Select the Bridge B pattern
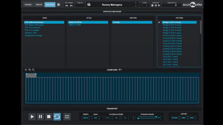The image size is (223, 125). click(179, 25)
